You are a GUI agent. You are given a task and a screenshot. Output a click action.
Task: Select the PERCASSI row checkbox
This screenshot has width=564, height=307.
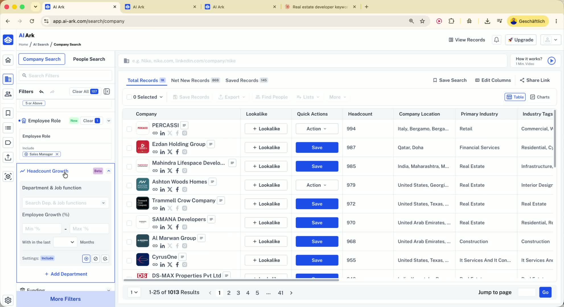click(x=129, y=129)
